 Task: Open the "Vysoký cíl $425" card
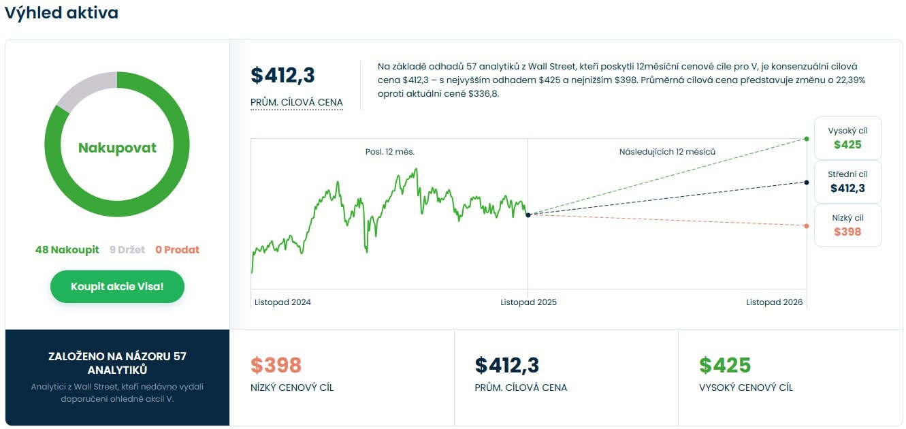tap(847, 138)
